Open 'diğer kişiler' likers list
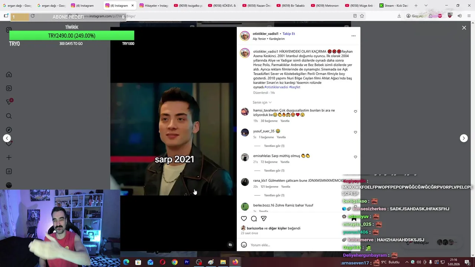475x267 pixels. [x=278, y=228]
